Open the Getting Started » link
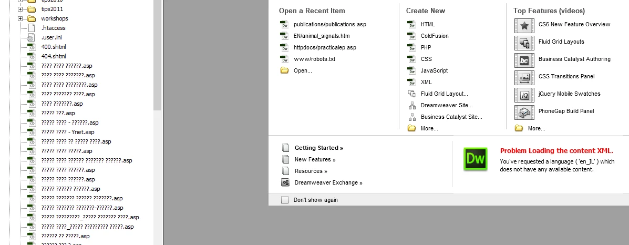This screenshot has height=245, width=629. 319,148
